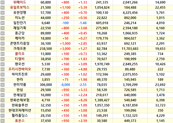
Task: Click the 30 margin badge beside 유한양행
Action: coord(2,13)
